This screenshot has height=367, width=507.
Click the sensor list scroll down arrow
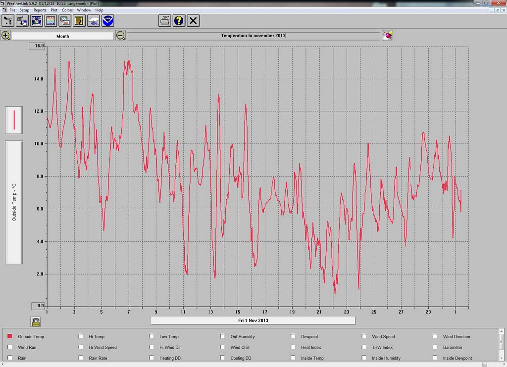[502, 358]
